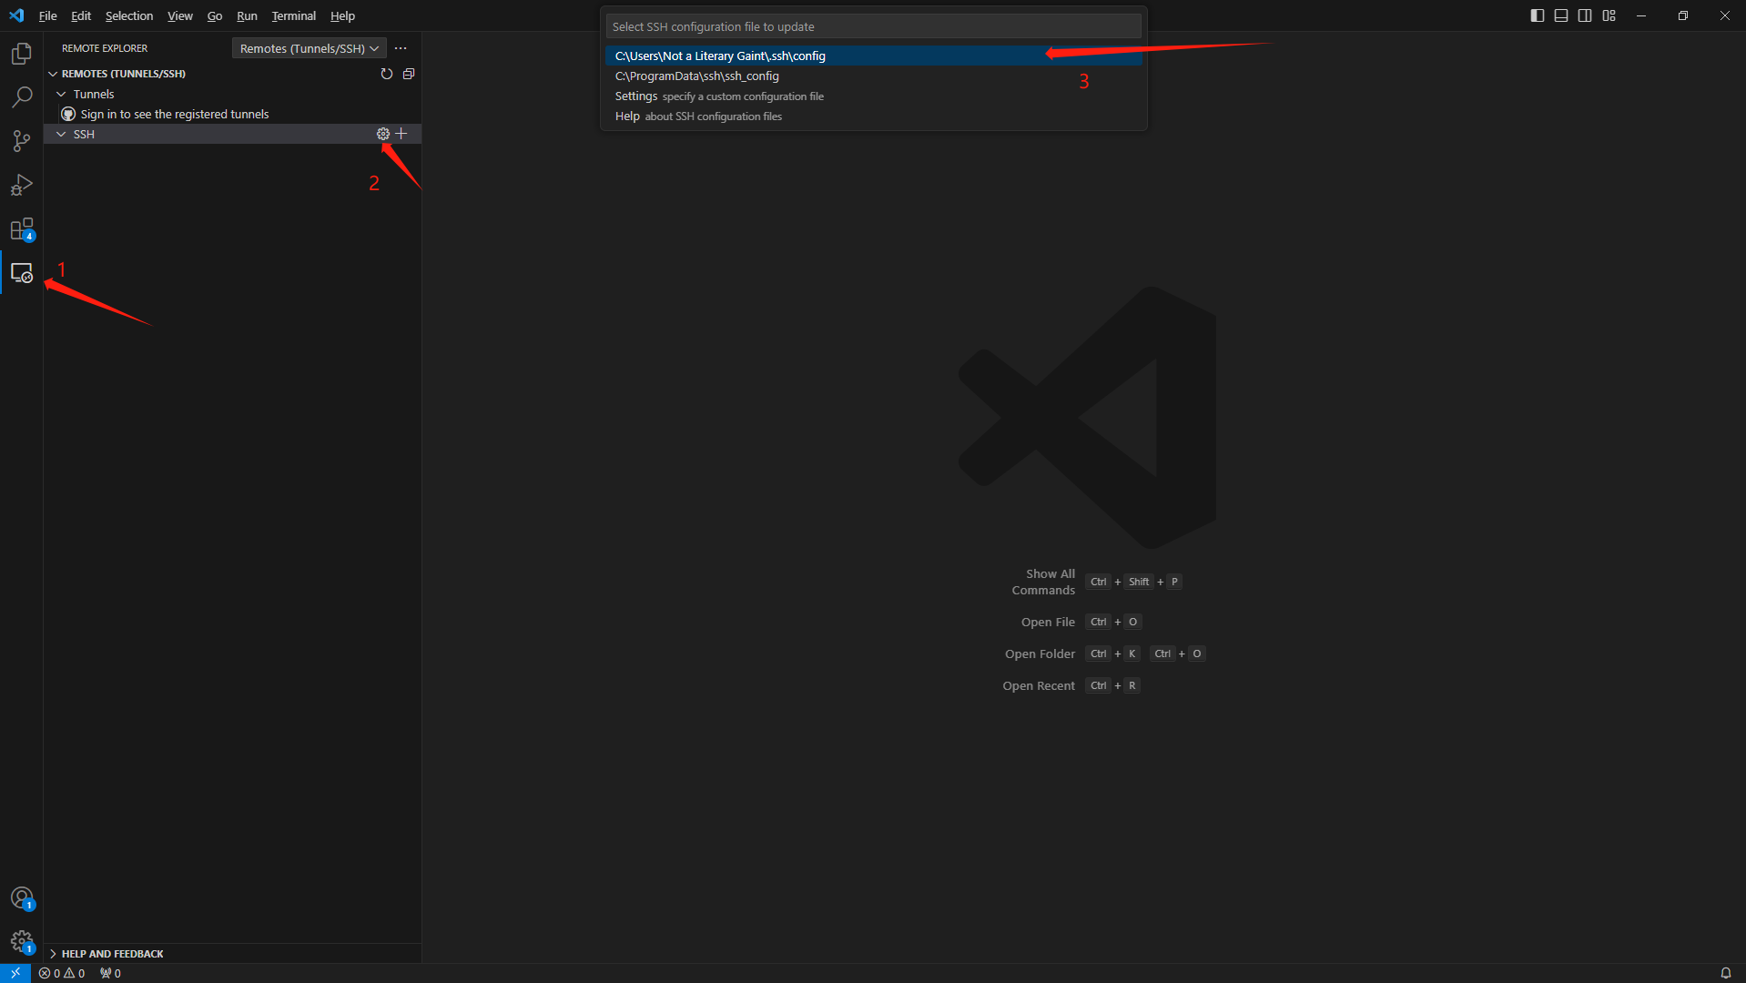Open the Manage gear in activity bar

(x=22, y=942)
